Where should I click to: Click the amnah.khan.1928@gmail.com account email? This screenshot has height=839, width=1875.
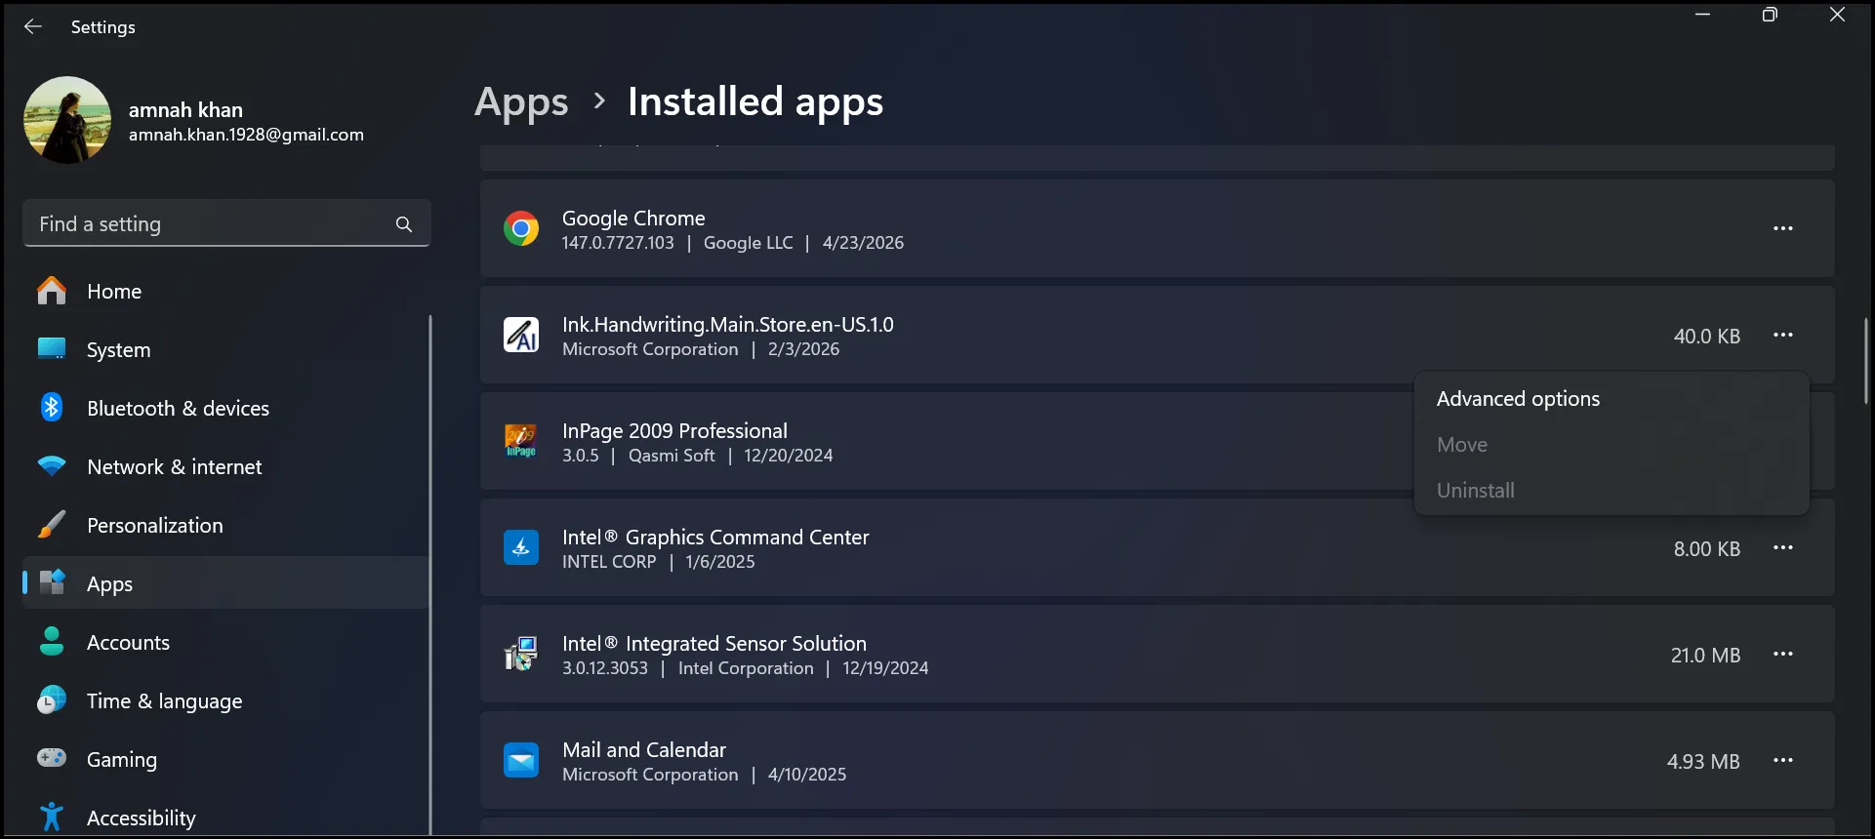point(246,135)
